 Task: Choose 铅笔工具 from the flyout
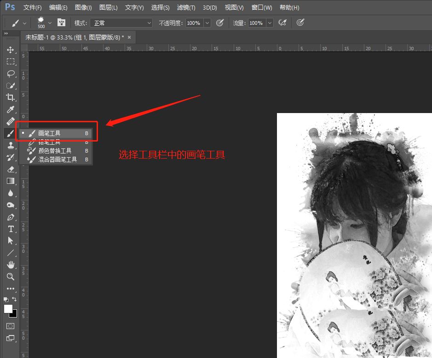point(56,142)
